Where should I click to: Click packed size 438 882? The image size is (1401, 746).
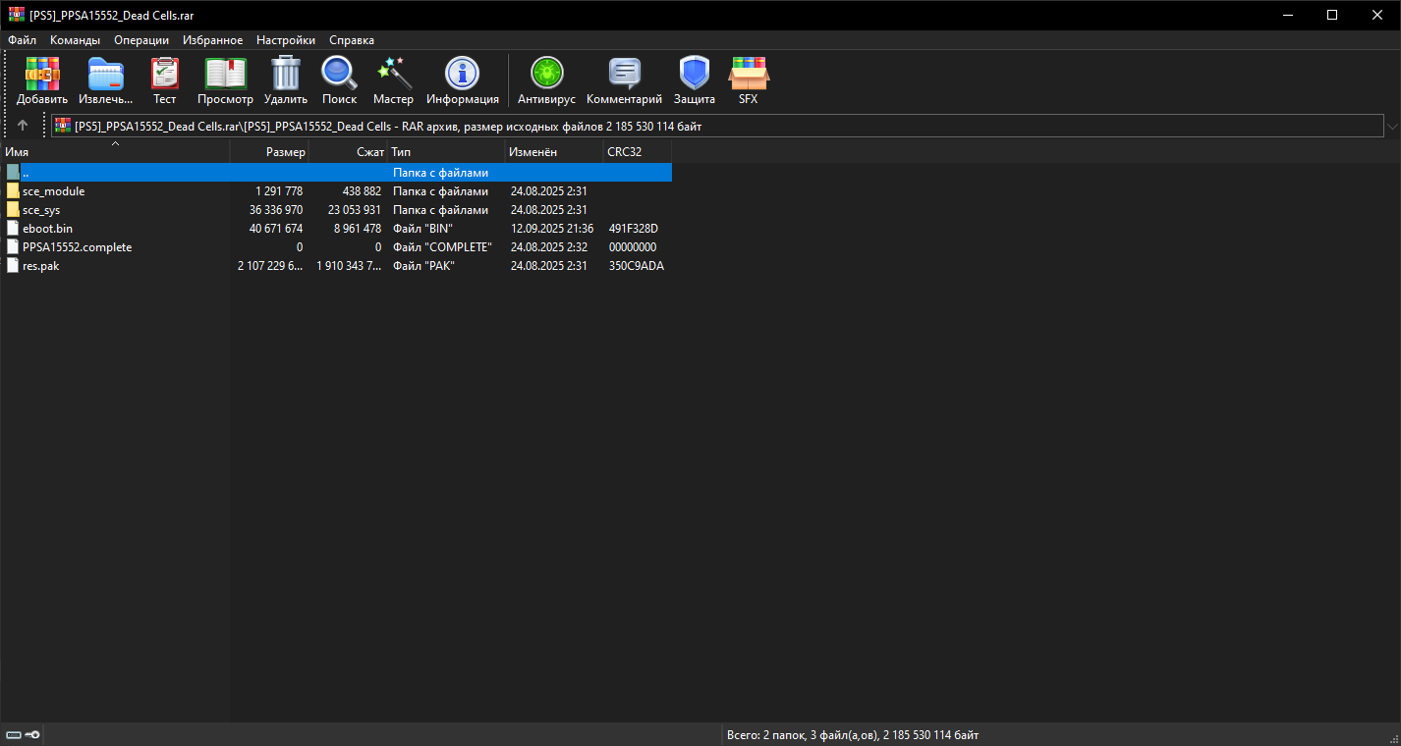pos(362,191)
